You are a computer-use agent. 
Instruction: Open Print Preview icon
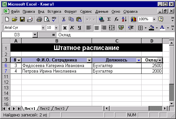47,19
